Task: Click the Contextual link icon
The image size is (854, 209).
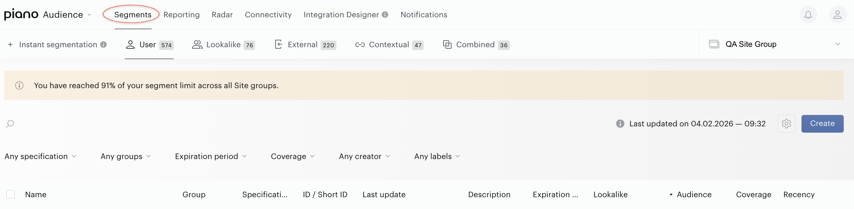Action: [x=360, y=45]
